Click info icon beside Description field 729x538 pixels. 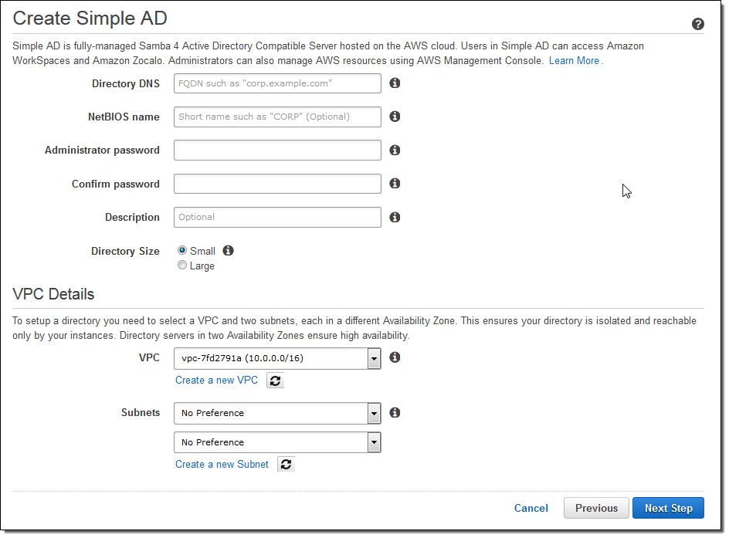tap(395, 218)
